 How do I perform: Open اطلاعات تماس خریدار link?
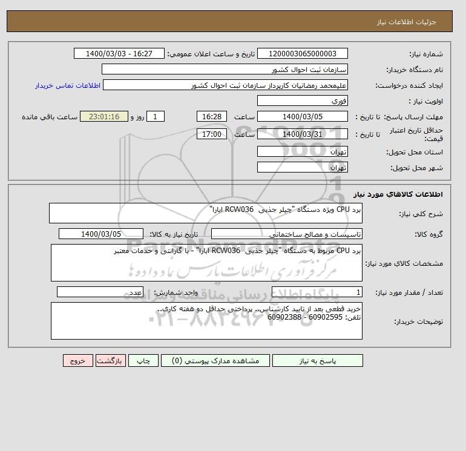click(x=68, y=85)
